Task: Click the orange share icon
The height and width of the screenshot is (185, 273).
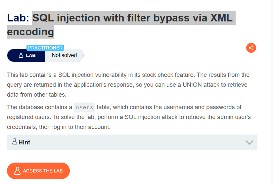Action: pos(251,48)
